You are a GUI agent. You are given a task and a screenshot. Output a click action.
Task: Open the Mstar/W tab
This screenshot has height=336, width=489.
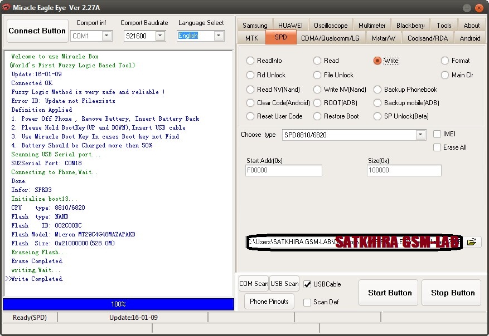[383, 38]
